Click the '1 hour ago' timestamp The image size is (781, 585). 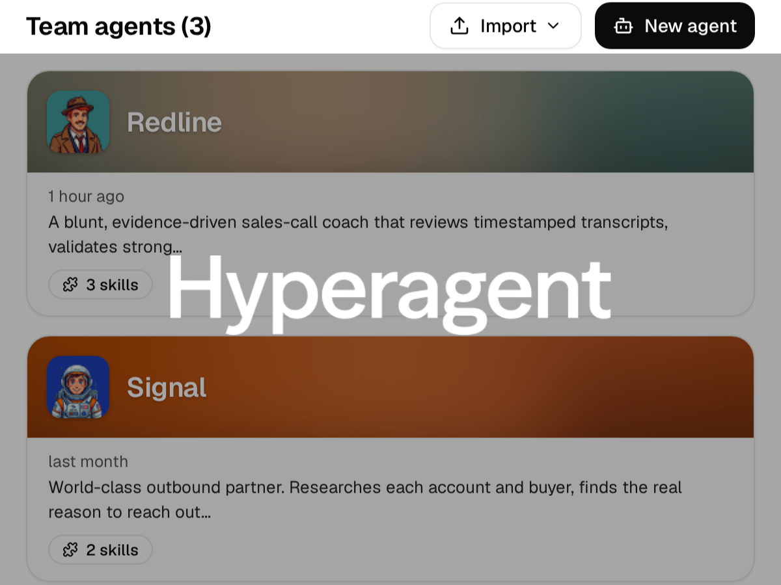(x=86, y=196)
